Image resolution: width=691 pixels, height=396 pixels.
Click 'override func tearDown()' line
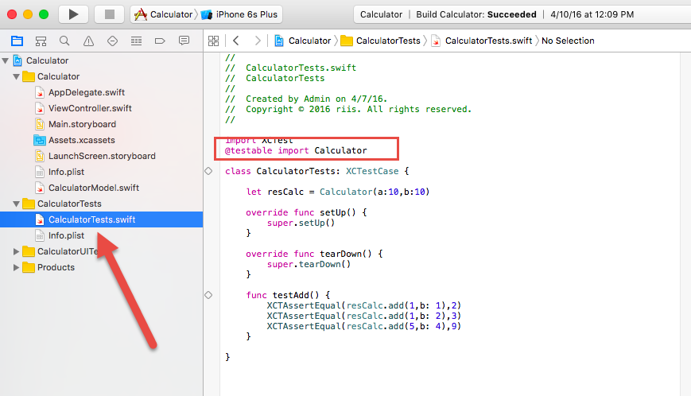click(x=314, y=254)
